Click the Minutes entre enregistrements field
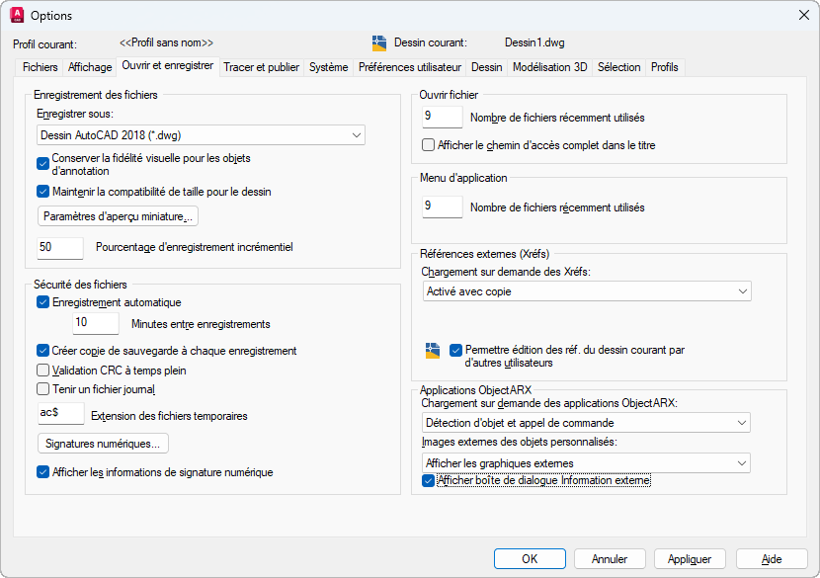This screenshot has width=820, height=578. point(96,323)
